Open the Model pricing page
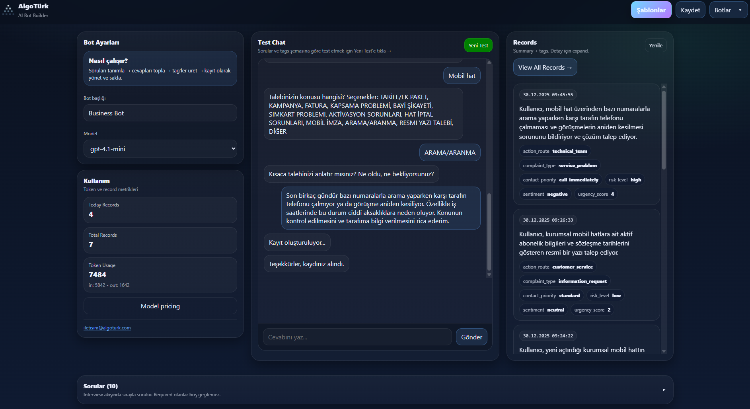750x409 pixels. coord(160,306)
